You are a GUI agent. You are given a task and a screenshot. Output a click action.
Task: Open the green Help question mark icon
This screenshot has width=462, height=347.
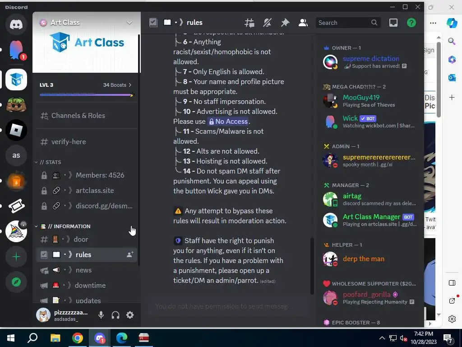[411, 23]
